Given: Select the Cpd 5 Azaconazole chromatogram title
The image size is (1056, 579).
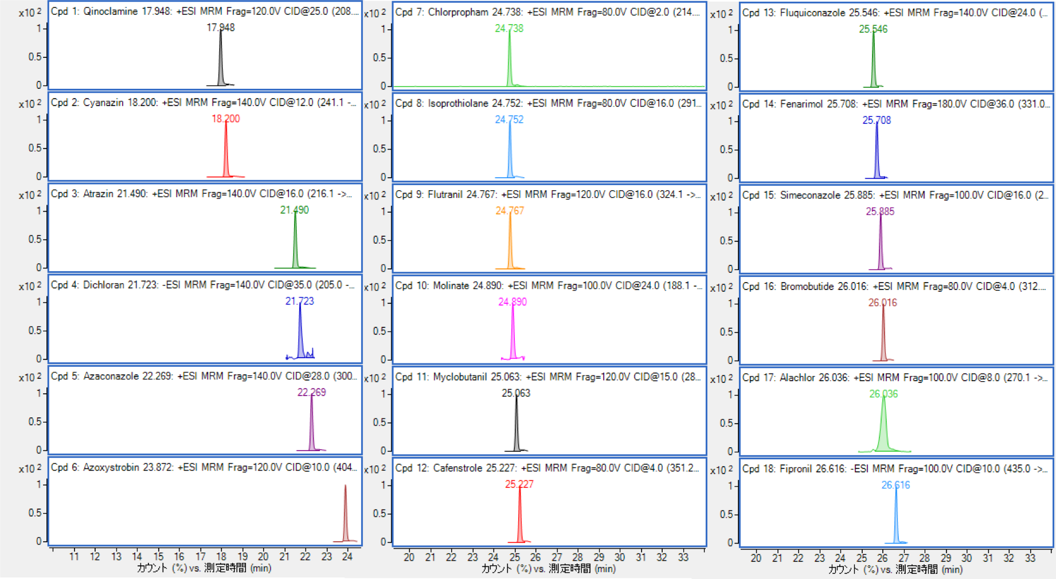Looking at the screenshot, I should (x=204, y=375).
